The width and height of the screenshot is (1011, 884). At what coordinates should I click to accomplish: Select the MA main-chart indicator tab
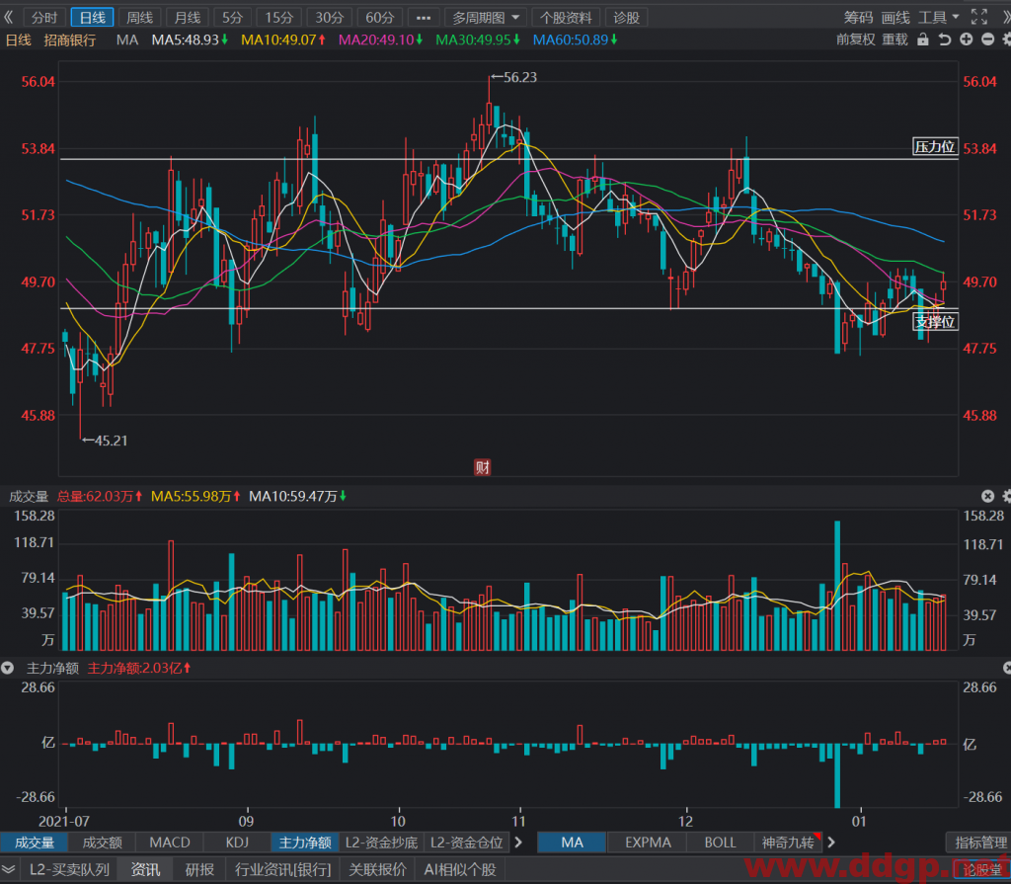[x=572, y=843]
